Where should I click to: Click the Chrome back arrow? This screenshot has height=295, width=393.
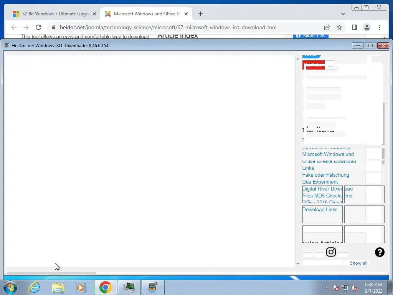[14, 27]
